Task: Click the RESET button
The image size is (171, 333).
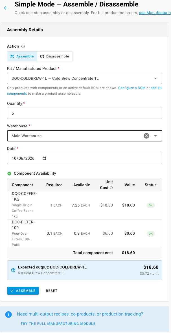Action: [x=52, y=291]
